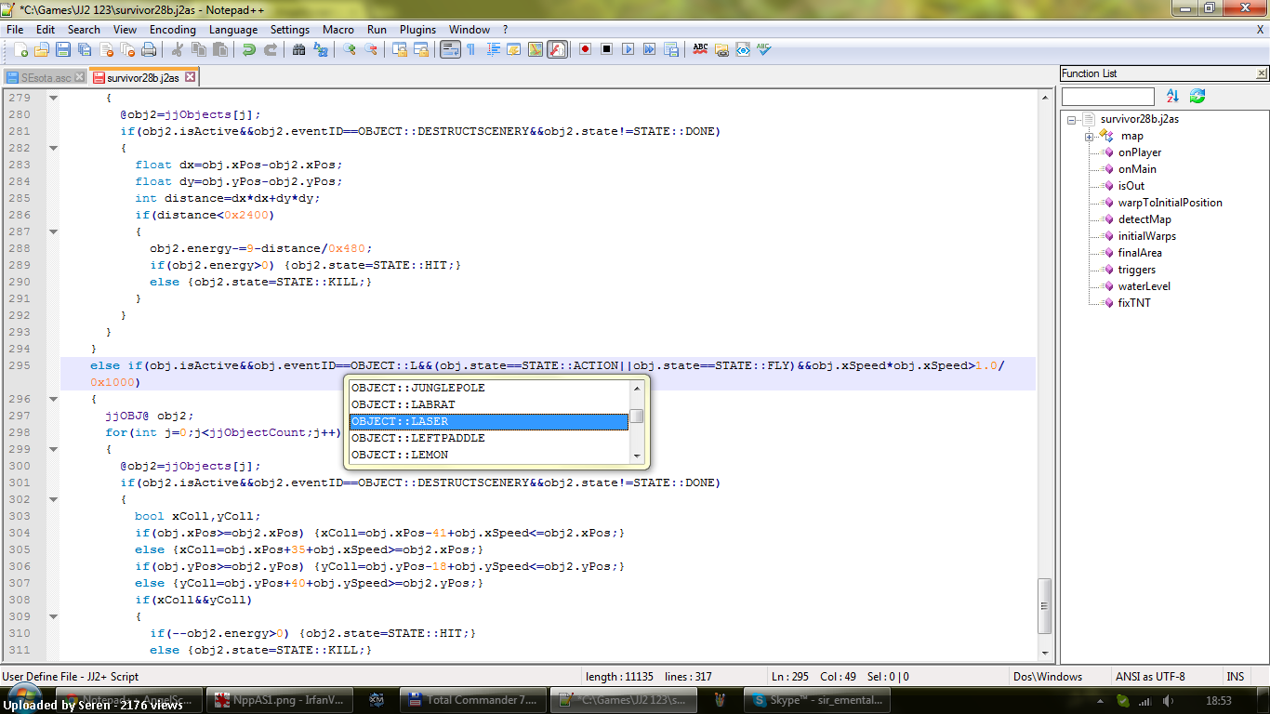The height and width of the screenshot is (714, 1270).
Task: Toggle Show All Characters pilcrow button
Action: point(470,49)
